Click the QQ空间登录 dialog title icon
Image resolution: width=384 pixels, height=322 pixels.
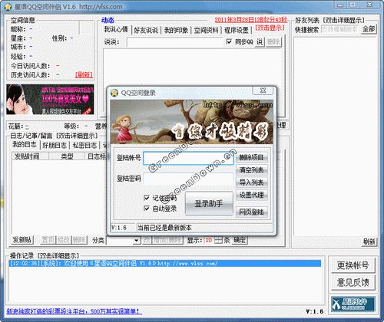[114, 93]
